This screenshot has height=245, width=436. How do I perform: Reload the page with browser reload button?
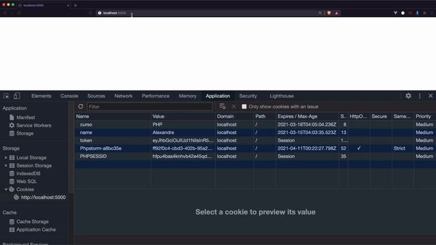click(19, 13)
